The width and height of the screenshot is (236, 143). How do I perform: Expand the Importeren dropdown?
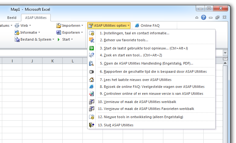coord(82,26)
